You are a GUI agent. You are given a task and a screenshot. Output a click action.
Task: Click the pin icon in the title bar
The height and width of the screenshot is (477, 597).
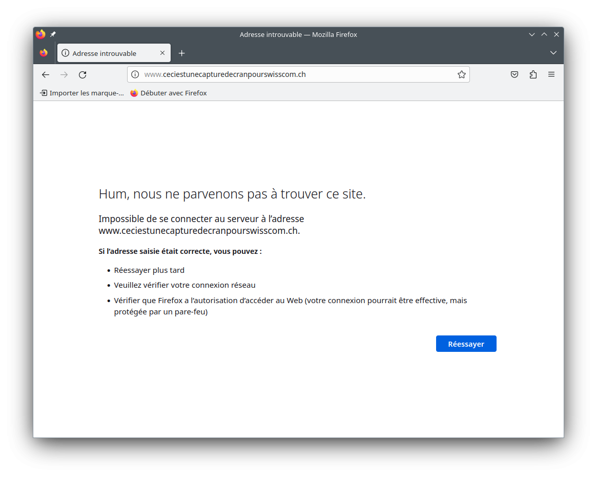point(53,34)
